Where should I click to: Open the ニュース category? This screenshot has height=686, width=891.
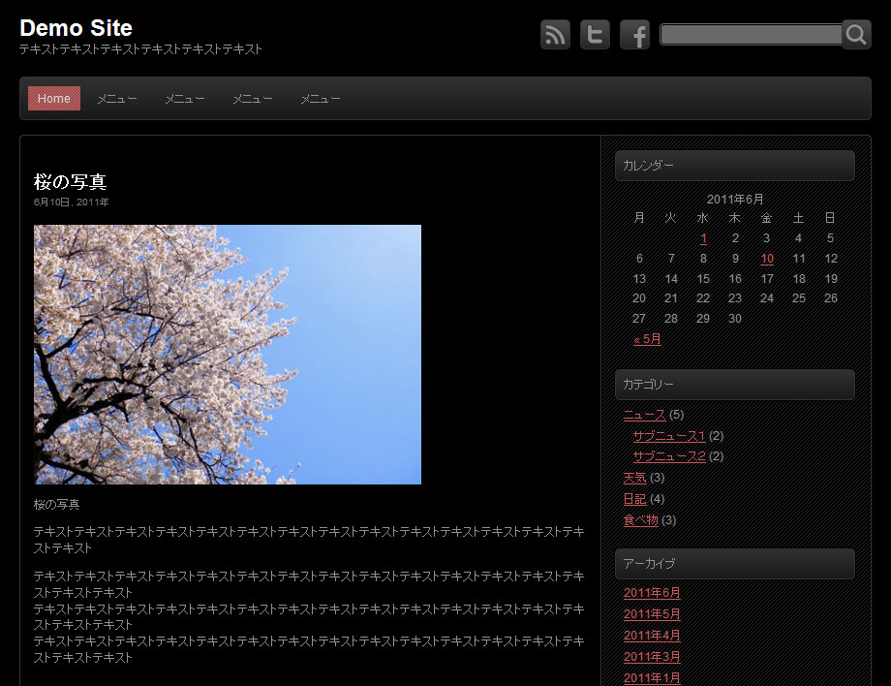(x=644, y=415)
